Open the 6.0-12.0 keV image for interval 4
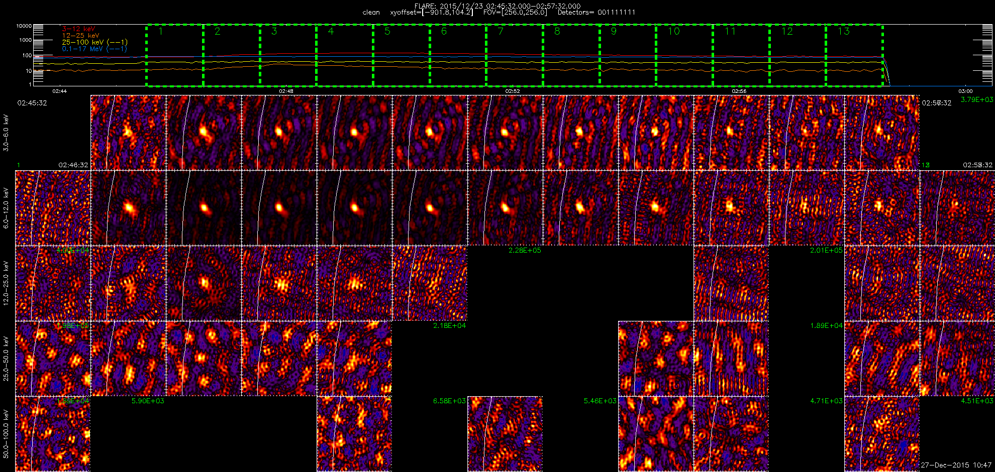The image size is (995, 472). [x=279, y=208]
